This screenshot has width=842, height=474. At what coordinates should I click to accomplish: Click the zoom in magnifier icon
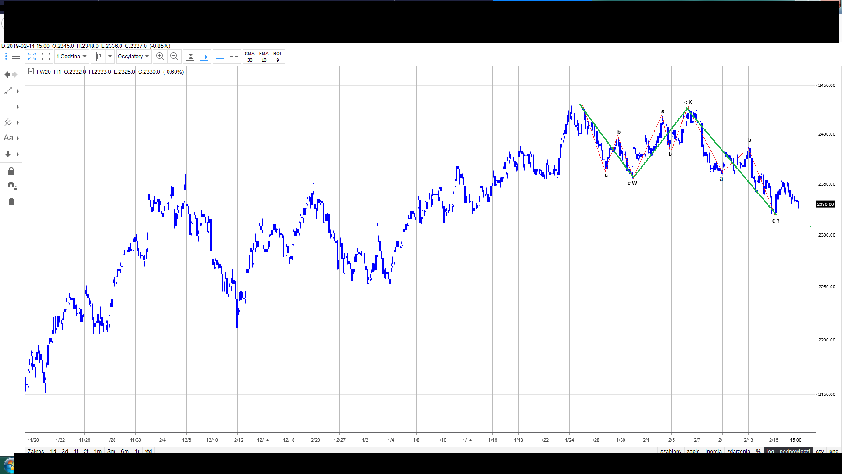[160, 56]
